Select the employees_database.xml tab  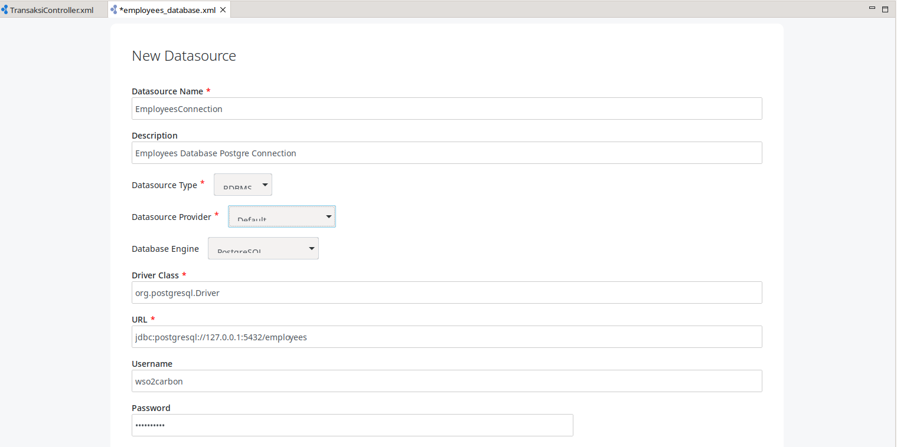coord(165,9)
